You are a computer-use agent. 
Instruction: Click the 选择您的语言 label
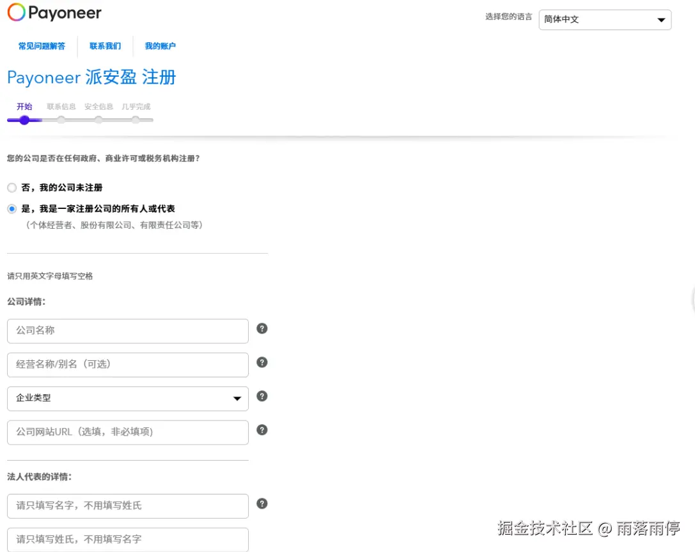click(508, 17)
